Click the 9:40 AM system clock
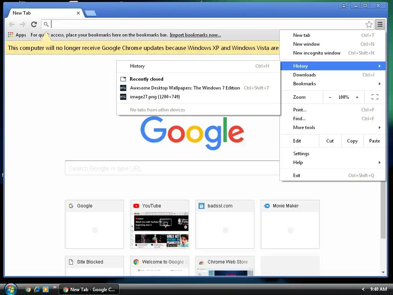 (378, 289)
